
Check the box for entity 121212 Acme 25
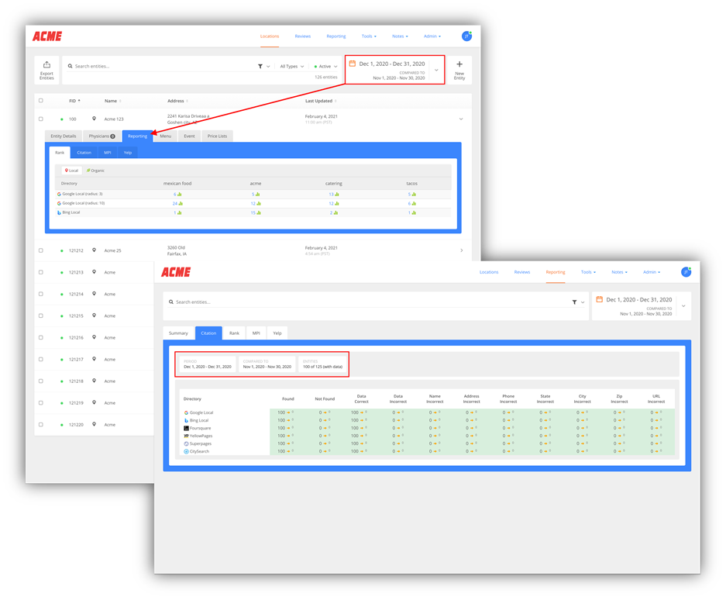[x=41, y=250]
